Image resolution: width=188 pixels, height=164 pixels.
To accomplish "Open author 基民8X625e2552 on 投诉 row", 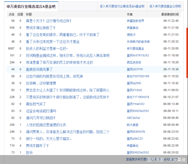I will tap(138, 153).
